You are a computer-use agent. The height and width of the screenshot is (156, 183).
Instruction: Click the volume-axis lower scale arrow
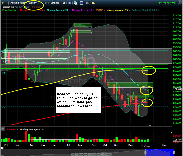172,143
